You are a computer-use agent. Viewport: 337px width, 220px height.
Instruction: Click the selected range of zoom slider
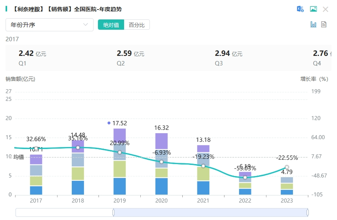tap(211, 212)
